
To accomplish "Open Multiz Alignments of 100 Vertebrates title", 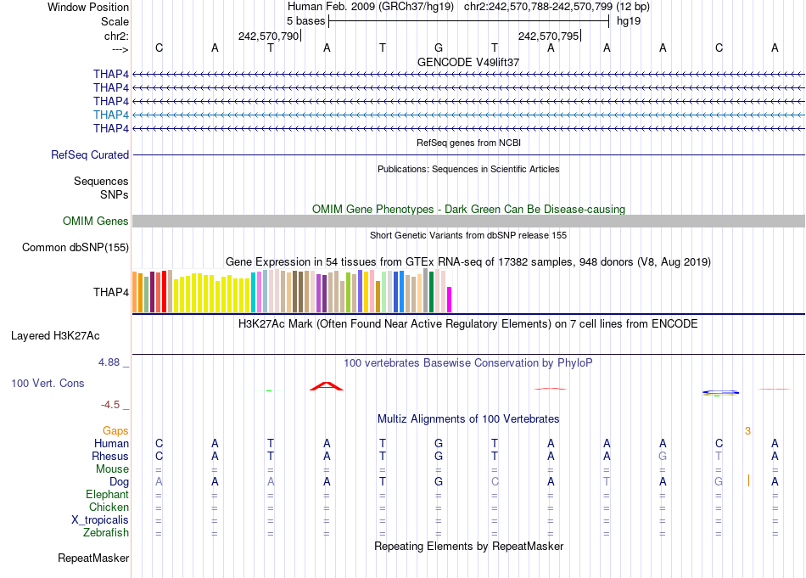I will [x=468, y=419].
